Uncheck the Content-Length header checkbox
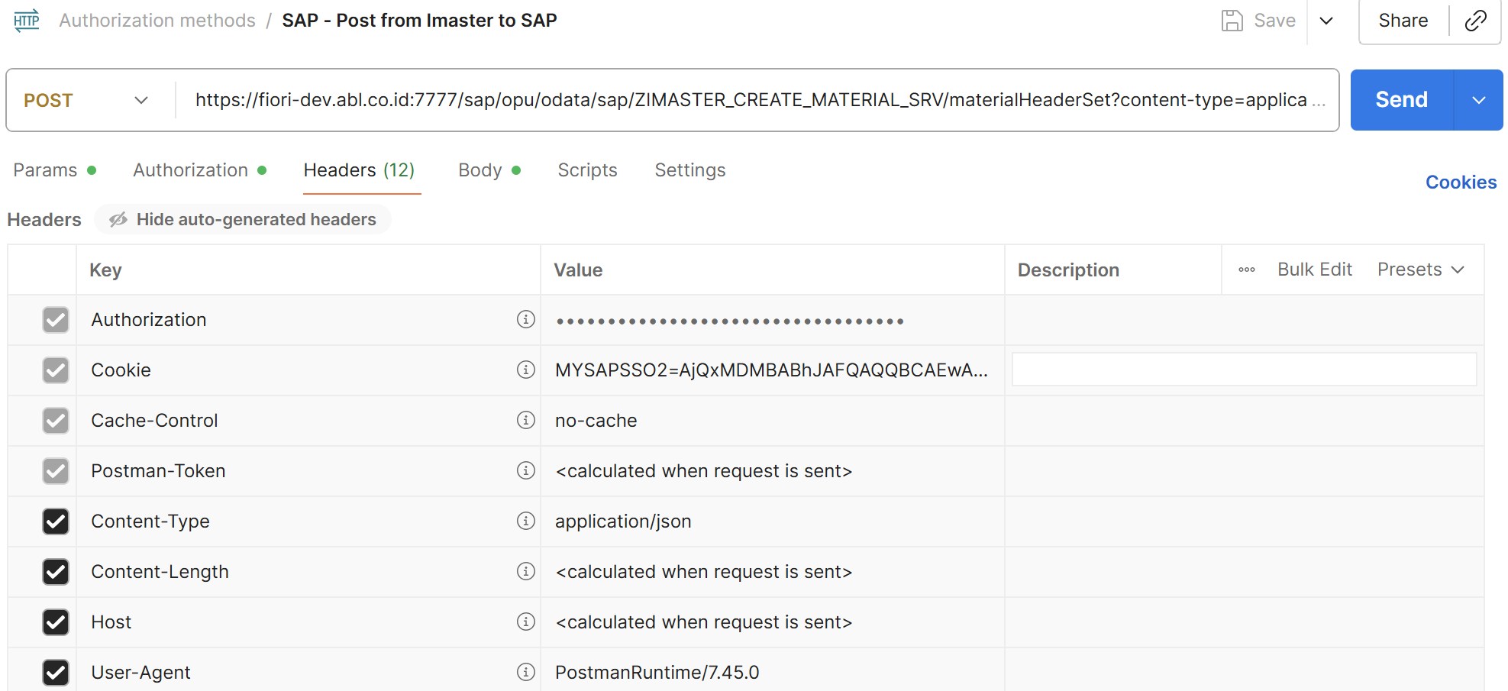Screen dimensions: 1508x691 56,572
